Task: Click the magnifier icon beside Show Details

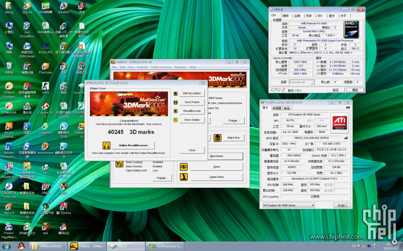Action: 176,120
